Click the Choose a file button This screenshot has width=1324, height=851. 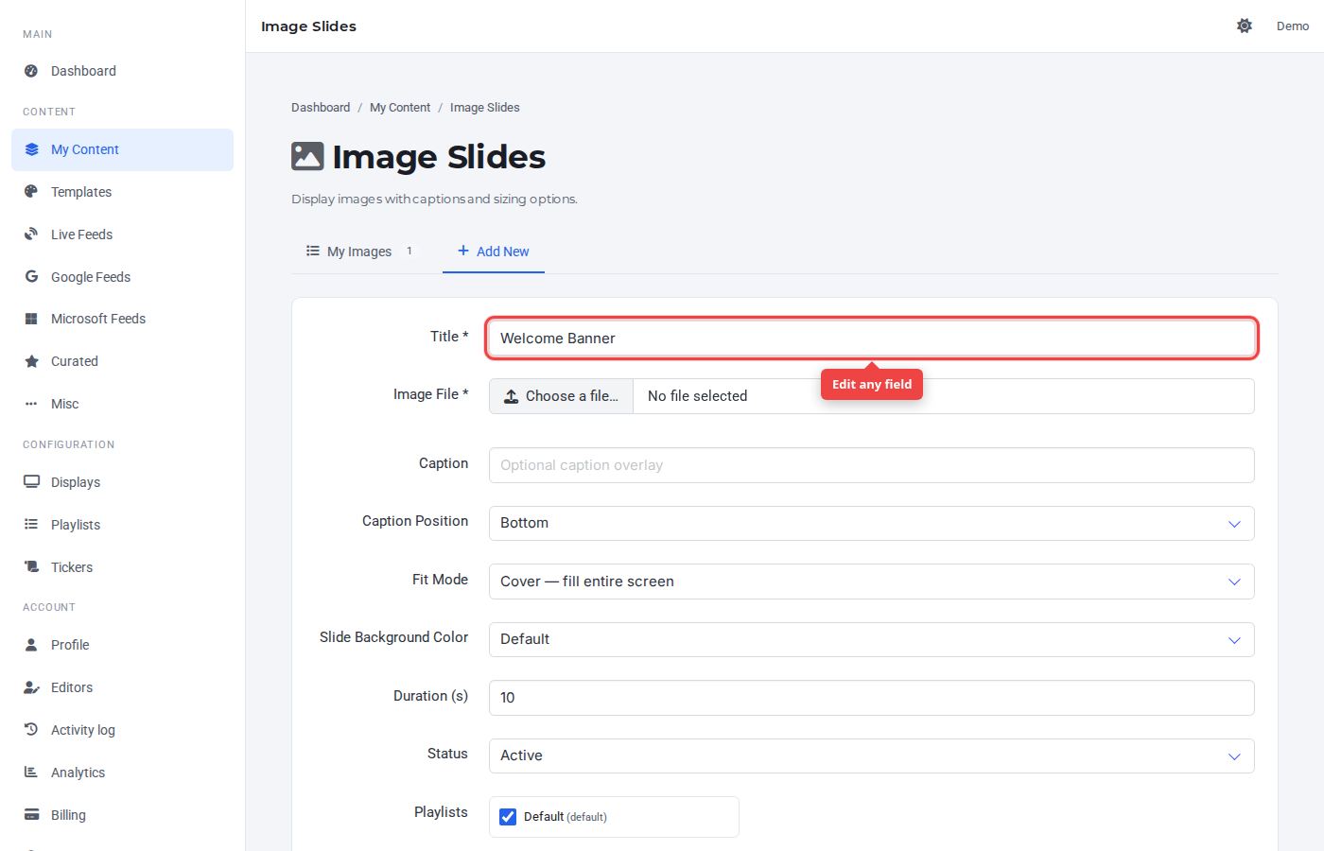(562, 396)
